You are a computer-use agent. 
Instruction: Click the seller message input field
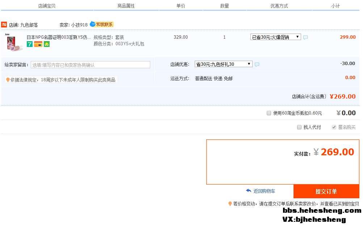[90, 65]
